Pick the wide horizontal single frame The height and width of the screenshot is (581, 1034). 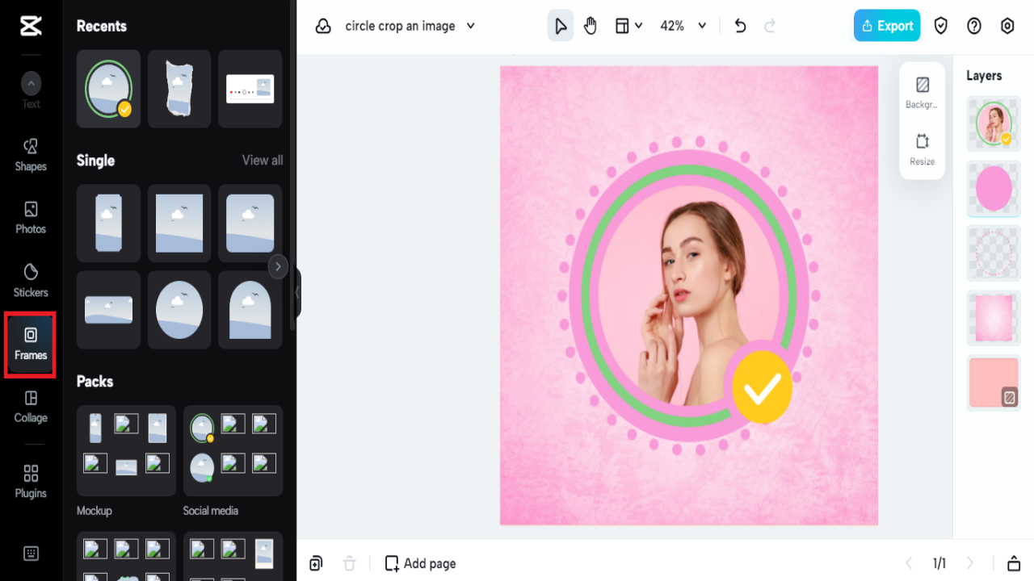click(x=108, y=310)
